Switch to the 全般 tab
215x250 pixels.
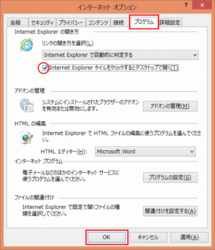18,23
